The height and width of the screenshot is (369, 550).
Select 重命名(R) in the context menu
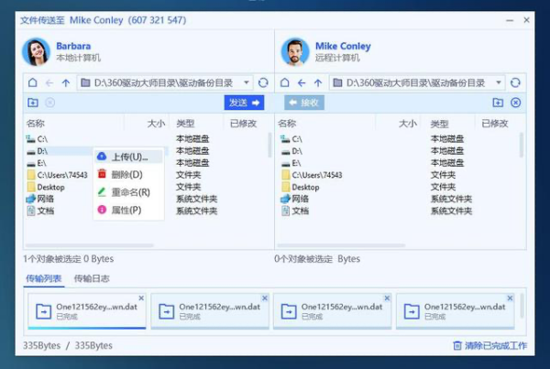point(130,192)
